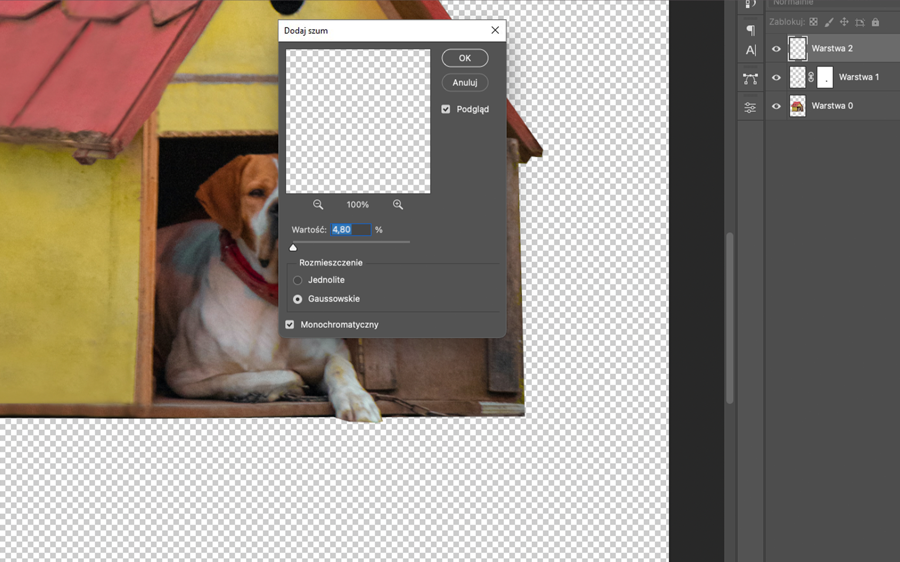Toggle visibility of Warstwa 2 layer

click(776, 49)
